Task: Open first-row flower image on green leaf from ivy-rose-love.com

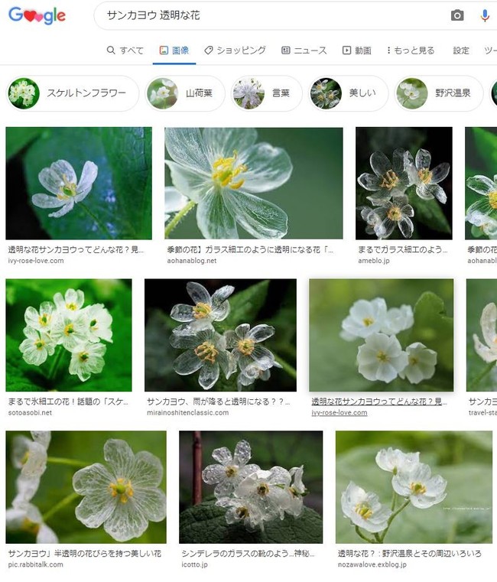Action: click(79, 183)
